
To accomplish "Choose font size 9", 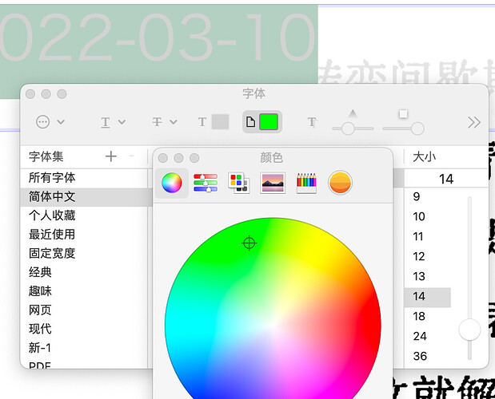I will pyautogui.click(x=428, y=197).
